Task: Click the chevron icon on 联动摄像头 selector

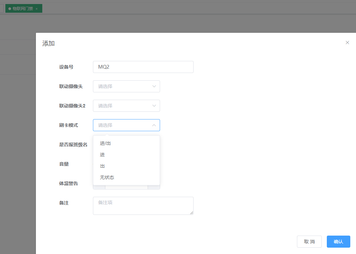Action: (154, 86)
